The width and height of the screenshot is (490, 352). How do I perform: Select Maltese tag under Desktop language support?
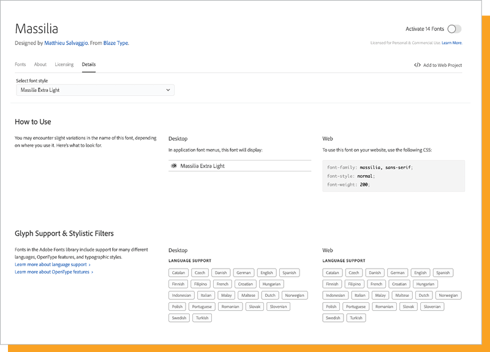point(248,296)
